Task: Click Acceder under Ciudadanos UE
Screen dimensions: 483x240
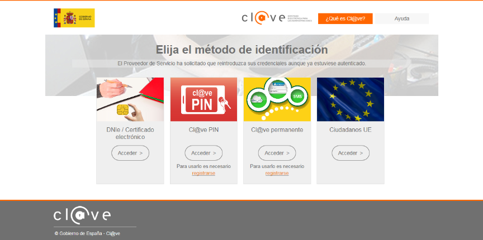Action: 351,153
